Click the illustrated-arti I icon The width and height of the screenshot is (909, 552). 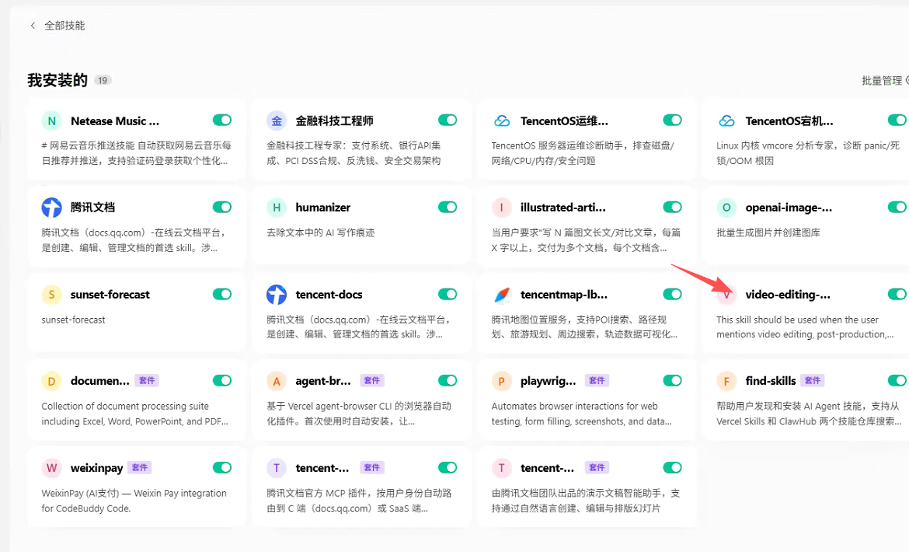(x=501, y=207)
